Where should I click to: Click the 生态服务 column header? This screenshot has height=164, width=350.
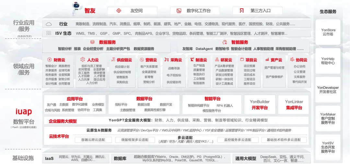click(328, 12)
